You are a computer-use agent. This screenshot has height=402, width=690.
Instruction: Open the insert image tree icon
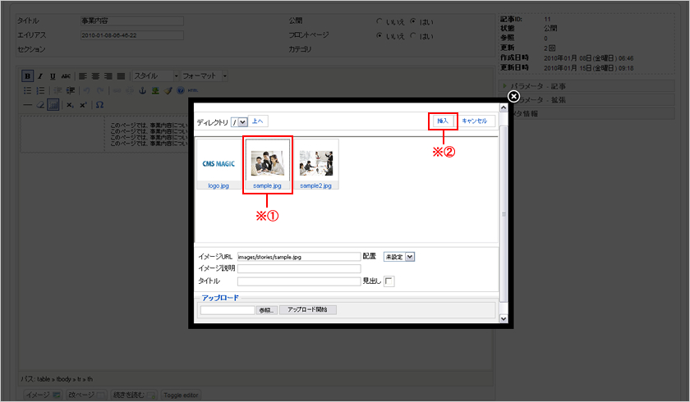pyautogui.click(x=155, y=90)
